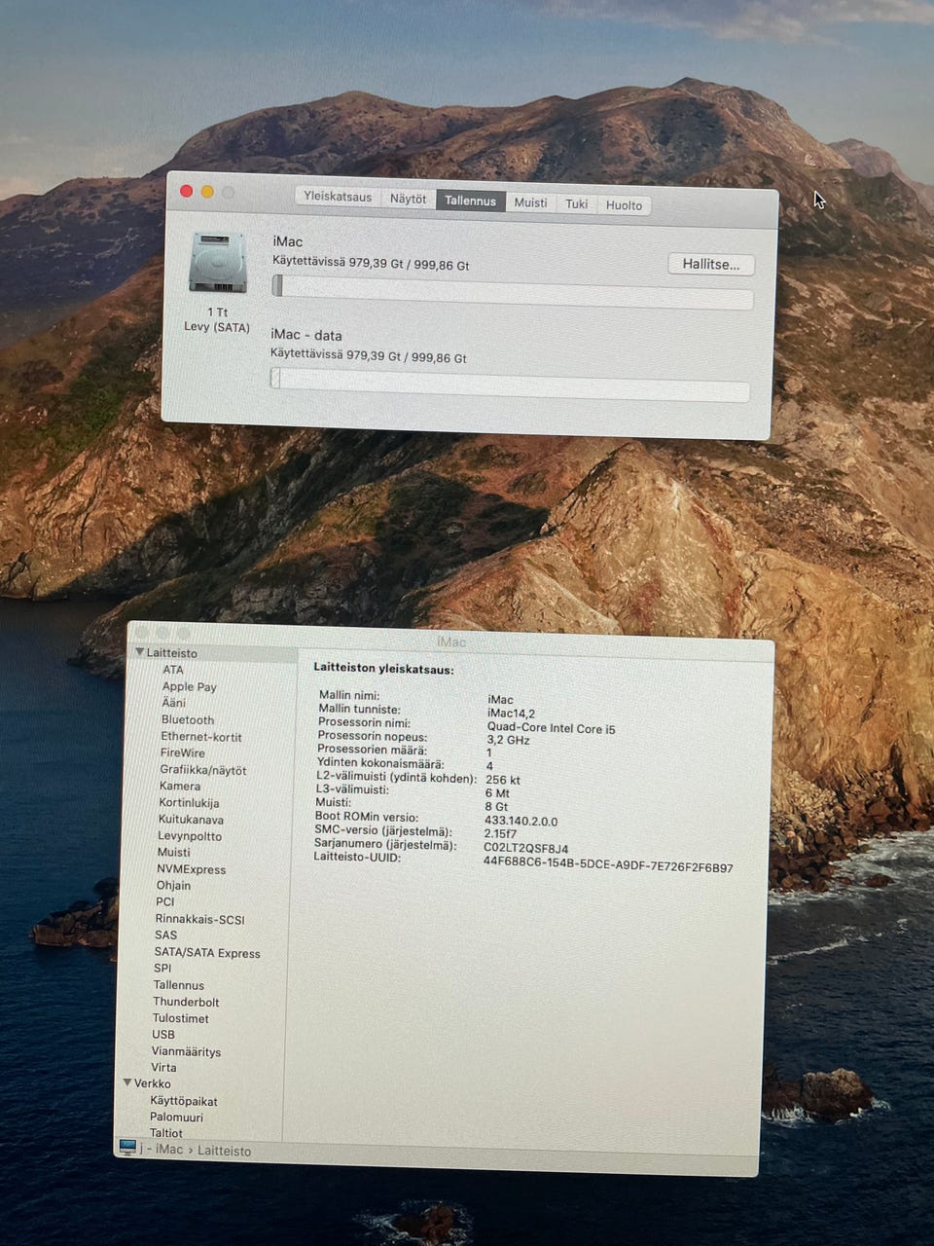Open the Huolto tab

tap(624, 205)
